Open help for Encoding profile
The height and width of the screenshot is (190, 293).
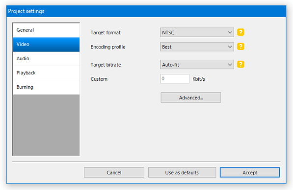240,47
